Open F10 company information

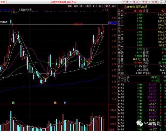(95, 6)
